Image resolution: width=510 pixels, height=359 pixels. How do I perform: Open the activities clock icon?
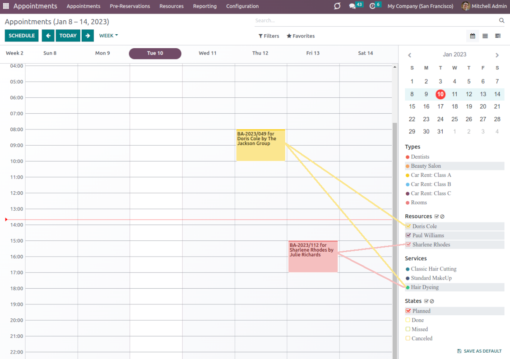[x=372, y=6]
